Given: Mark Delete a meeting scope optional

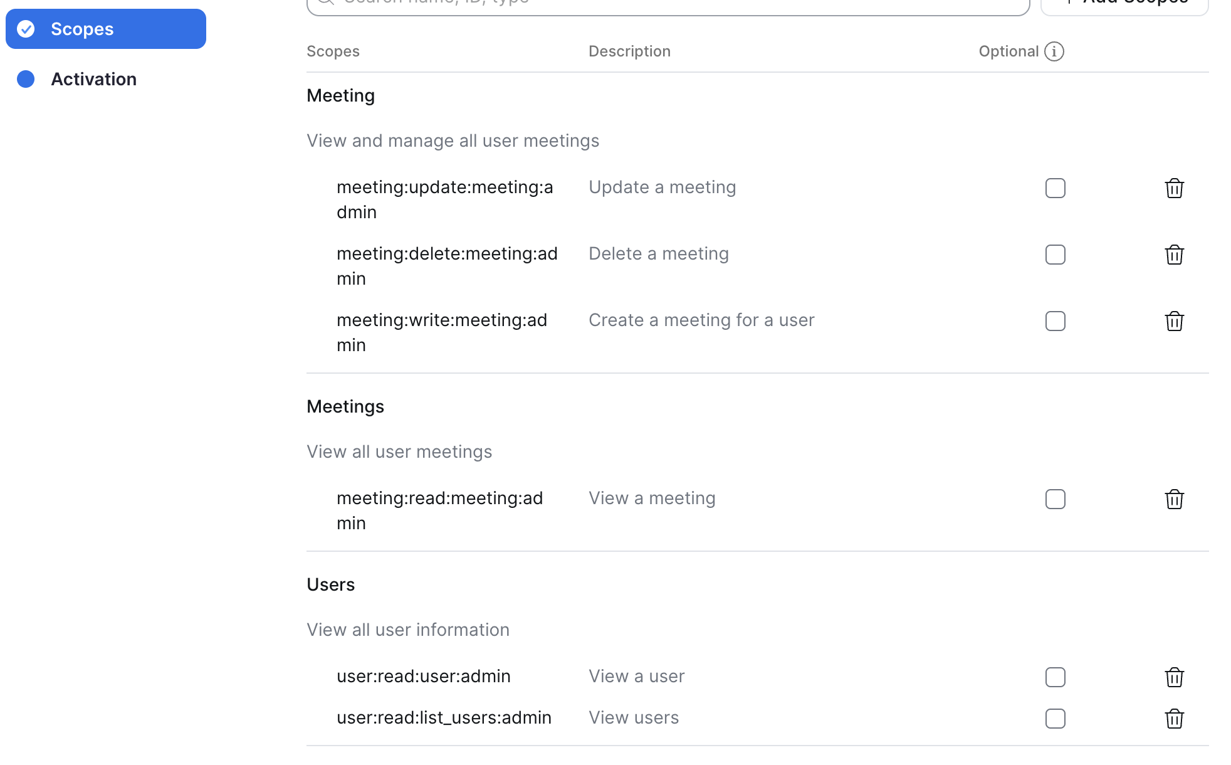Looking at the screenshot, I should point(1055,255).
